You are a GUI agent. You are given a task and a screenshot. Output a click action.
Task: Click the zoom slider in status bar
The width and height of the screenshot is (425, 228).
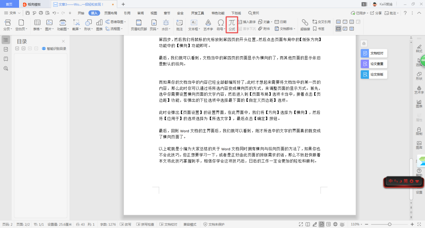pos(390,224)
